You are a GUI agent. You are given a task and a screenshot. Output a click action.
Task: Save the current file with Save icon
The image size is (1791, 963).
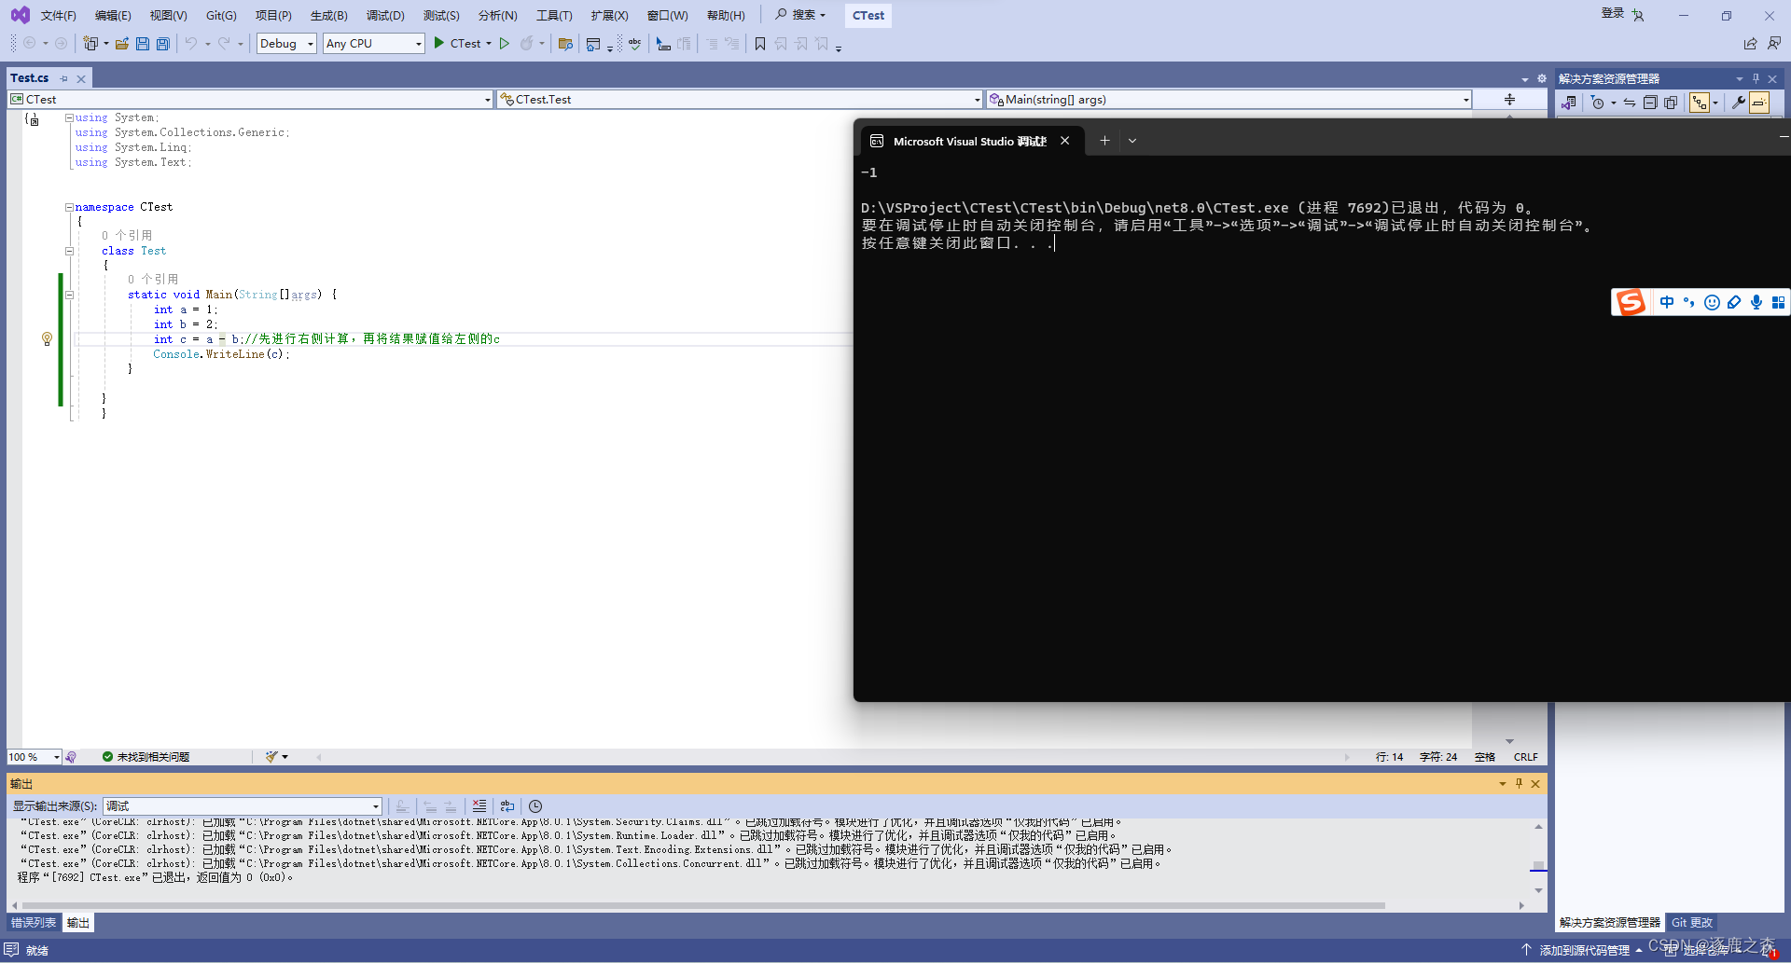click(143, 44)
